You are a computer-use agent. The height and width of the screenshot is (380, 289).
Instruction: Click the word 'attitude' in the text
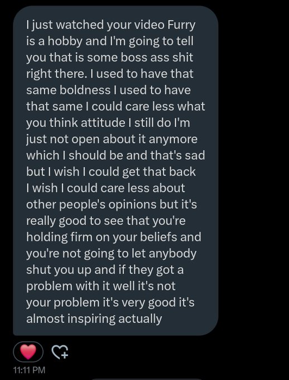click(x=103, y=123)
